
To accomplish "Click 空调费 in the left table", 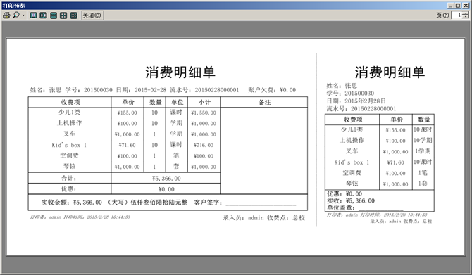I will pyautogui.click(x=69, y=155).
